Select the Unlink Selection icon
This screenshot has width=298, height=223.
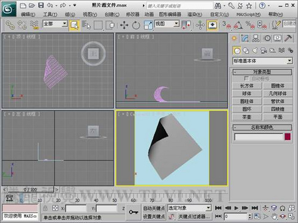(22, 25)
